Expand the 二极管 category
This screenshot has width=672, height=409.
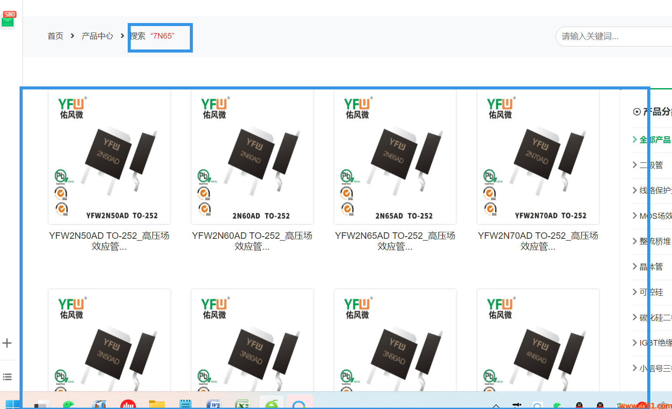[651, 165]
